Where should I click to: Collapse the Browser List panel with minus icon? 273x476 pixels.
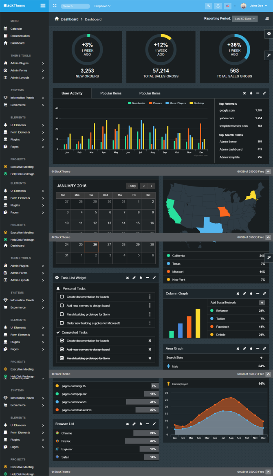(x=147, y=424)
